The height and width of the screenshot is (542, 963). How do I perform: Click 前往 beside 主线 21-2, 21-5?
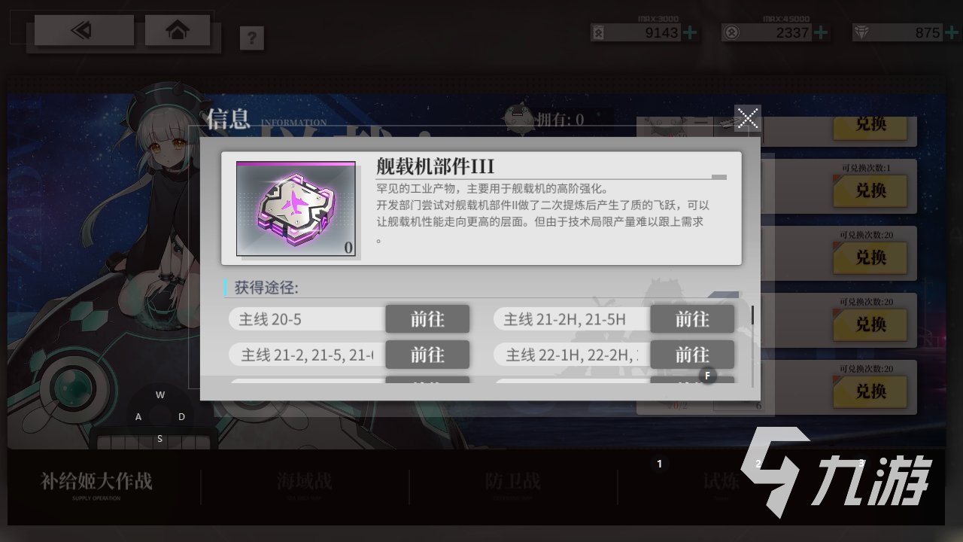(x=427, y=355)
